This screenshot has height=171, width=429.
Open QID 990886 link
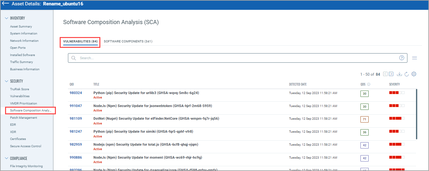click(x=76, y=157)
